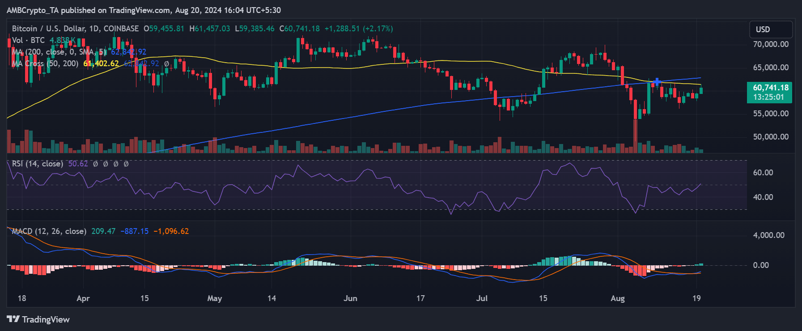This screenshot has width=802, height=331.
Task: Click the '65,000.00' price axis label
Action: (771, 68)
